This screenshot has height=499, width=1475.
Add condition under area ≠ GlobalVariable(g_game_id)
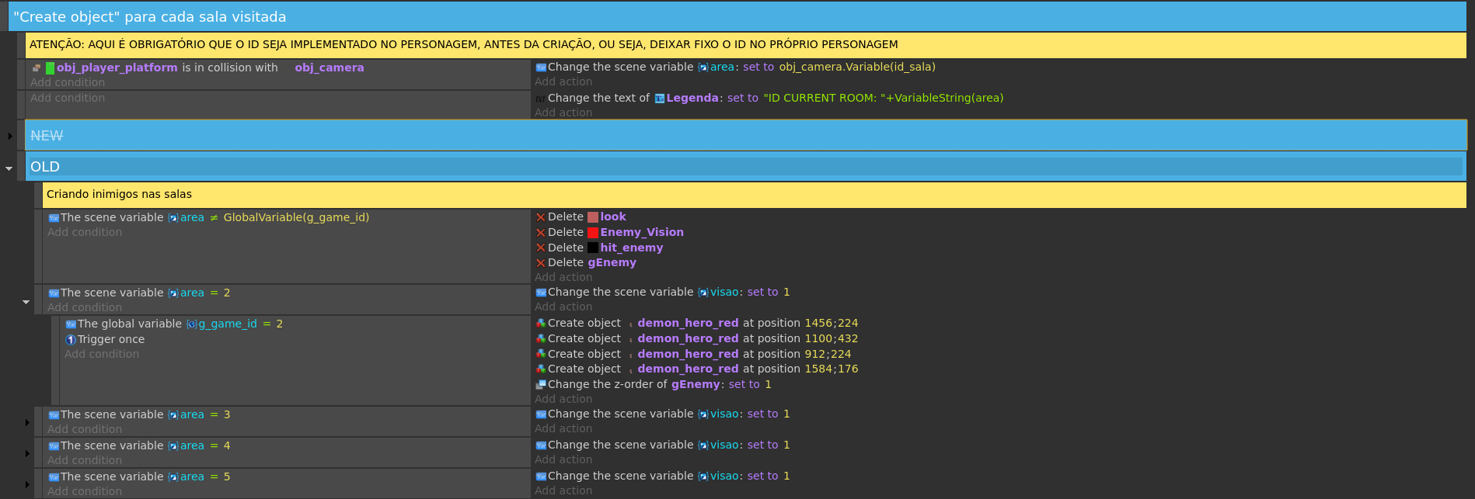tap(85, 233)
